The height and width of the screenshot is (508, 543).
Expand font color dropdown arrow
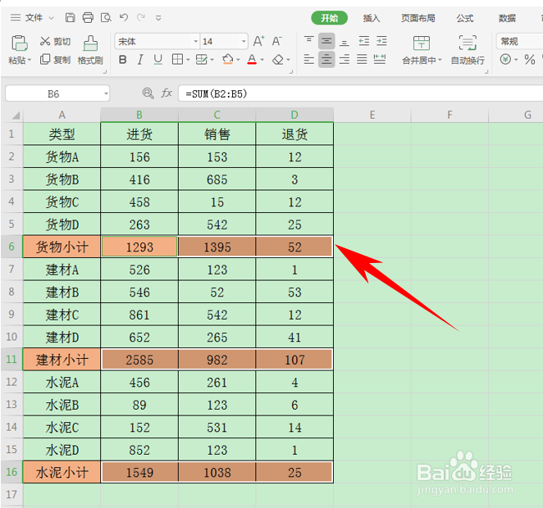(x=262, y=60)
